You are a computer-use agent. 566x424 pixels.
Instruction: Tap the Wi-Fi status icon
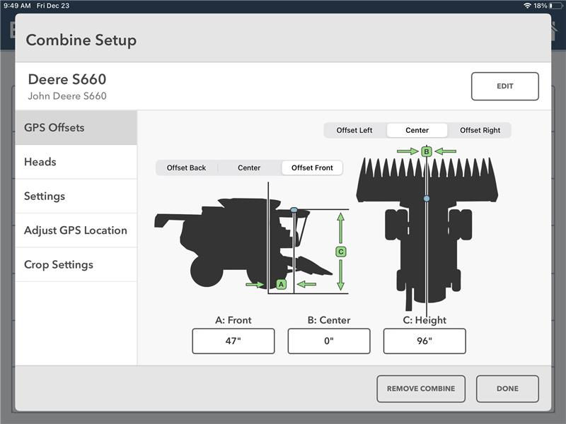pyautogui.click(x=527, y=6)
